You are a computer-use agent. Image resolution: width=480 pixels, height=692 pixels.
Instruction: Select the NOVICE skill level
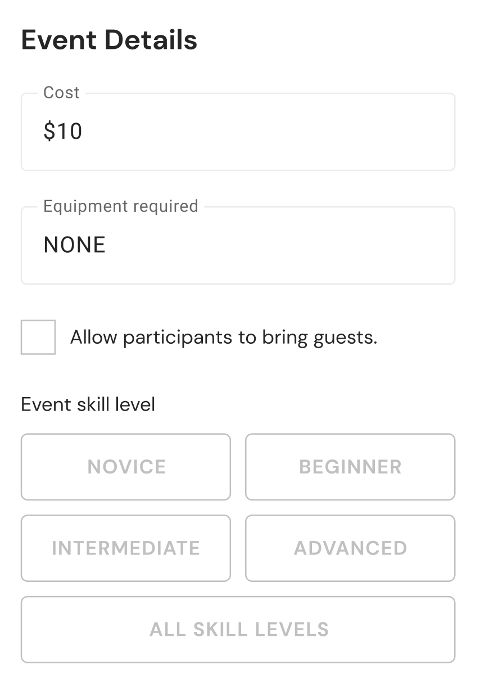(x=126, y=467)
